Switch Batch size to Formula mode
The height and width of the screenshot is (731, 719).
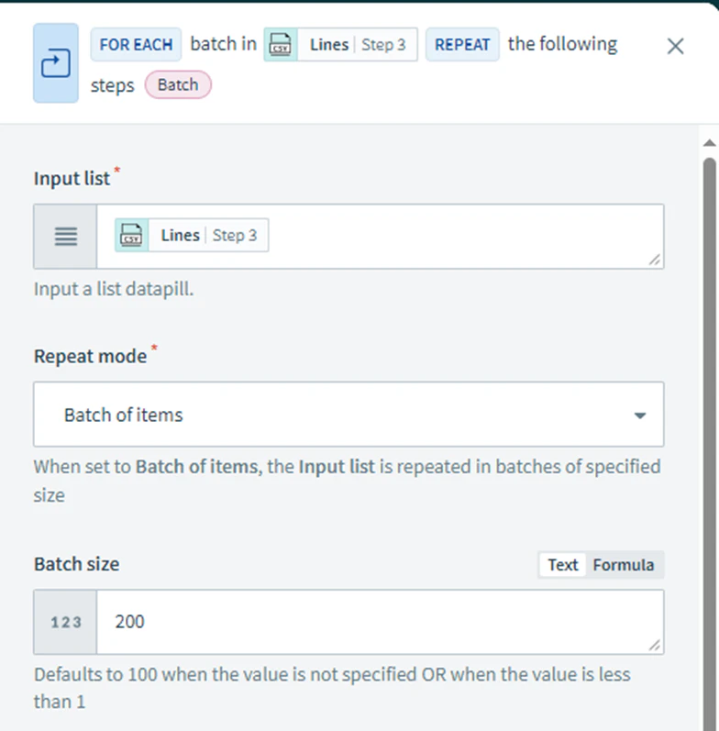624,565
